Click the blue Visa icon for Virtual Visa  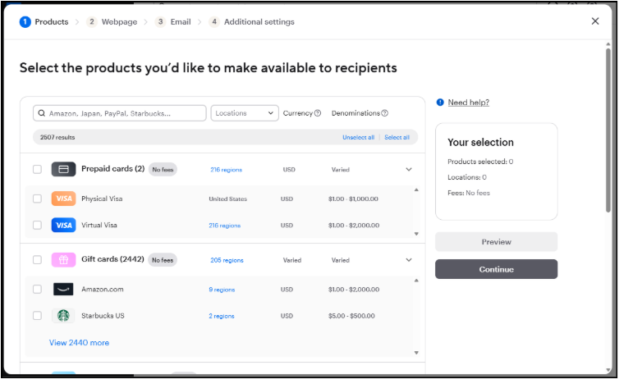point(63,226)
